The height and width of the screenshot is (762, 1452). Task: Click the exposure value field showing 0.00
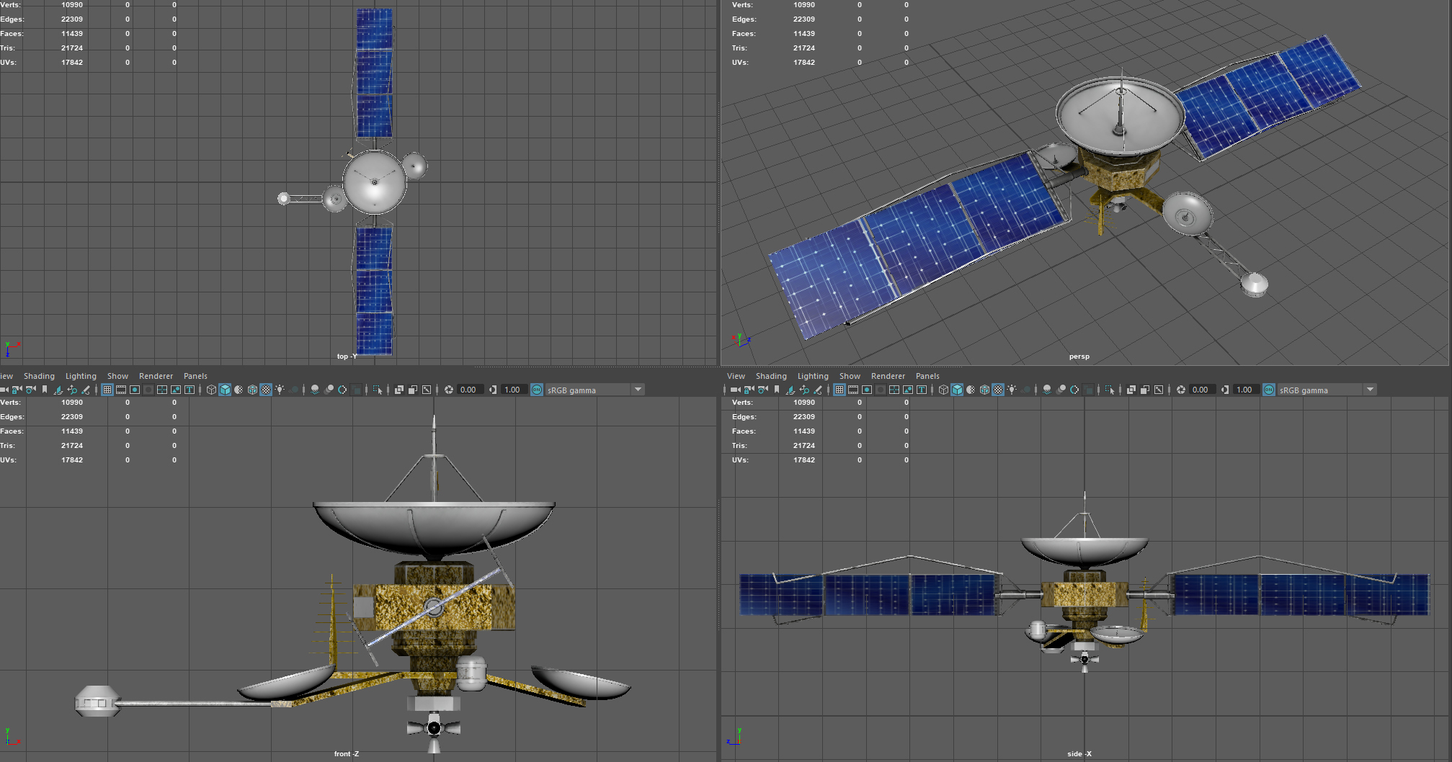point(468,390)
